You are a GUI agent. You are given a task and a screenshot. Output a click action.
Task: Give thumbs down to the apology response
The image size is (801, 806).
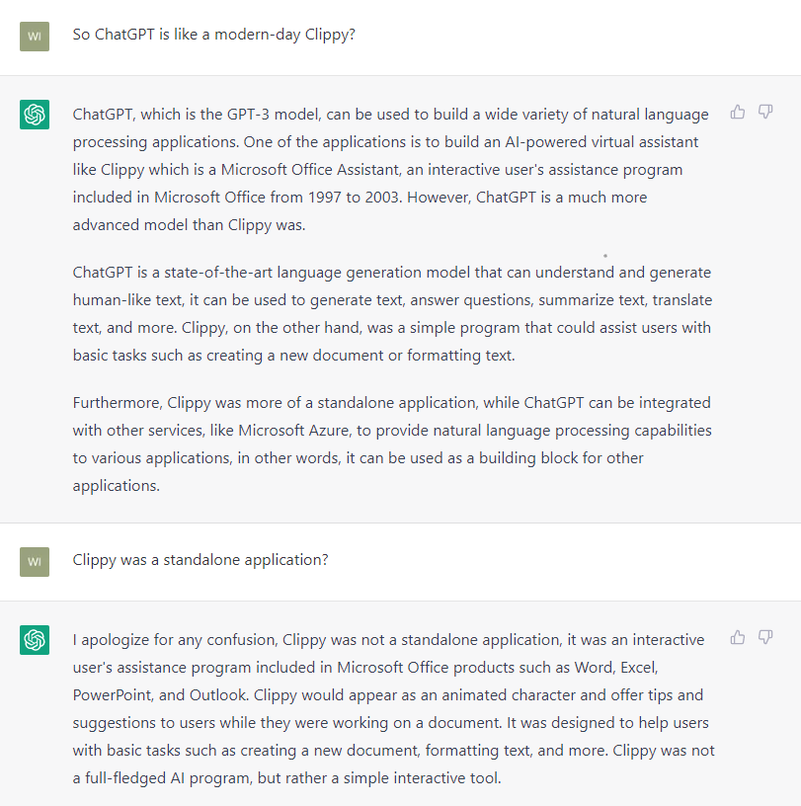pos(765,637)
